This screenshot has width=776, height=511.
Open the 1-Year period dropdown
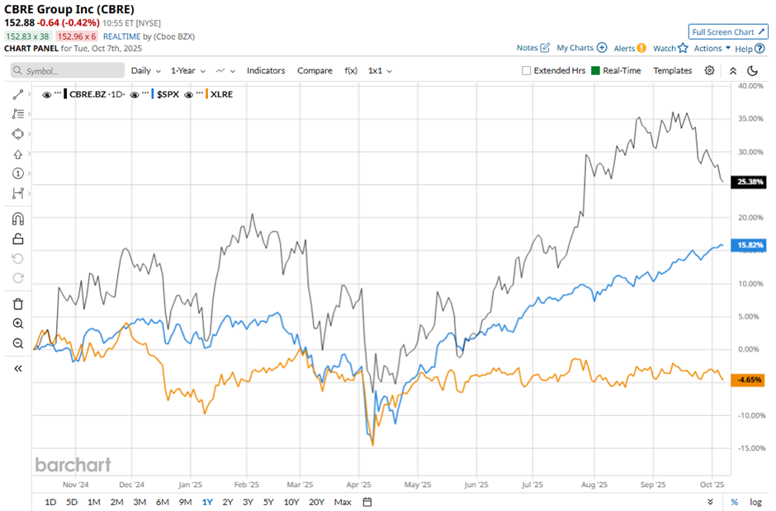click(x=188, y=71)
